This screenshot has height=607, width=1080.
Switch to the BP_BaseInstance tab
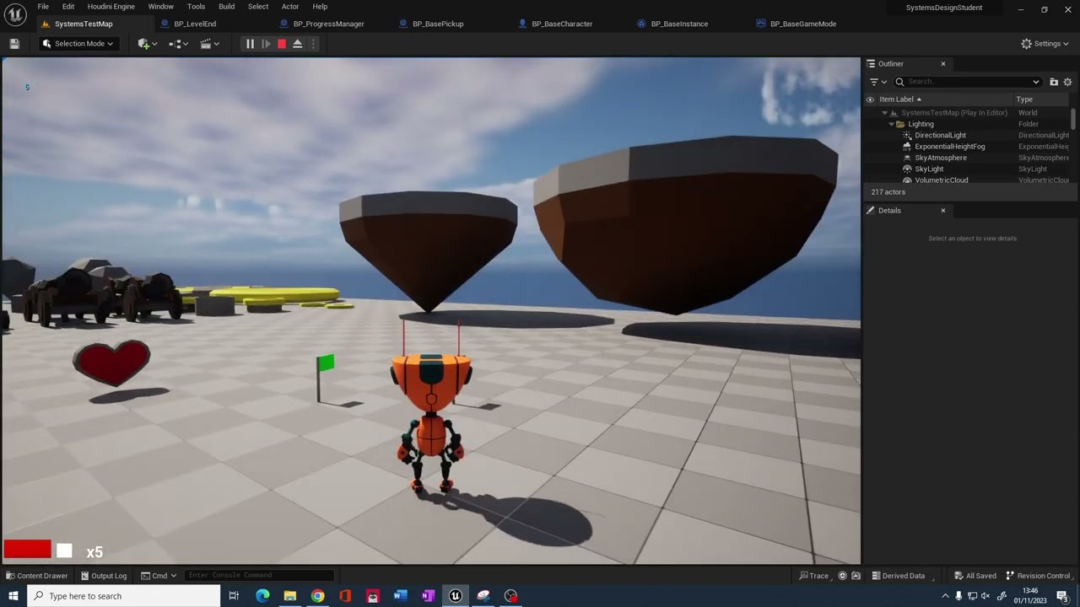[x=679, y=24]
